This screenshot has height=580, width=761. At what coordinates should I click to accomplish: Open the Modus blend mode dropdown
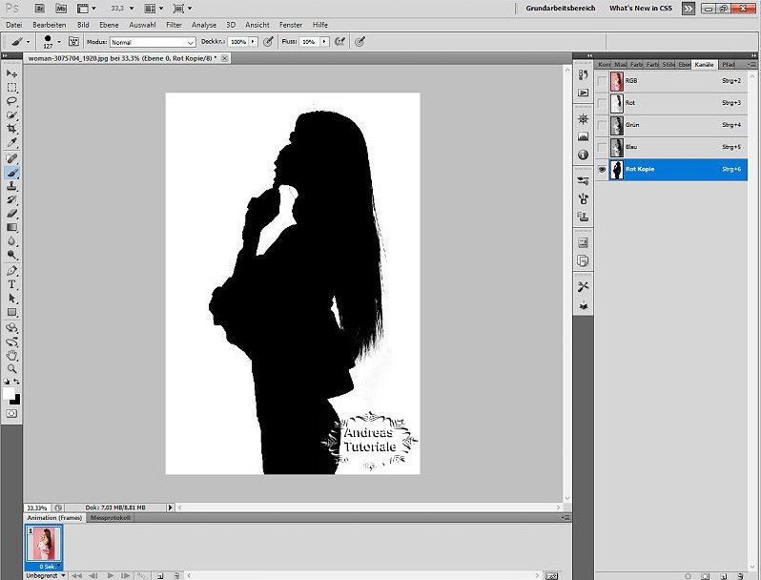tap(153, 42)
